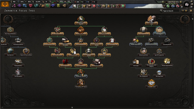Select The Trading Port focus

(143, 74)
